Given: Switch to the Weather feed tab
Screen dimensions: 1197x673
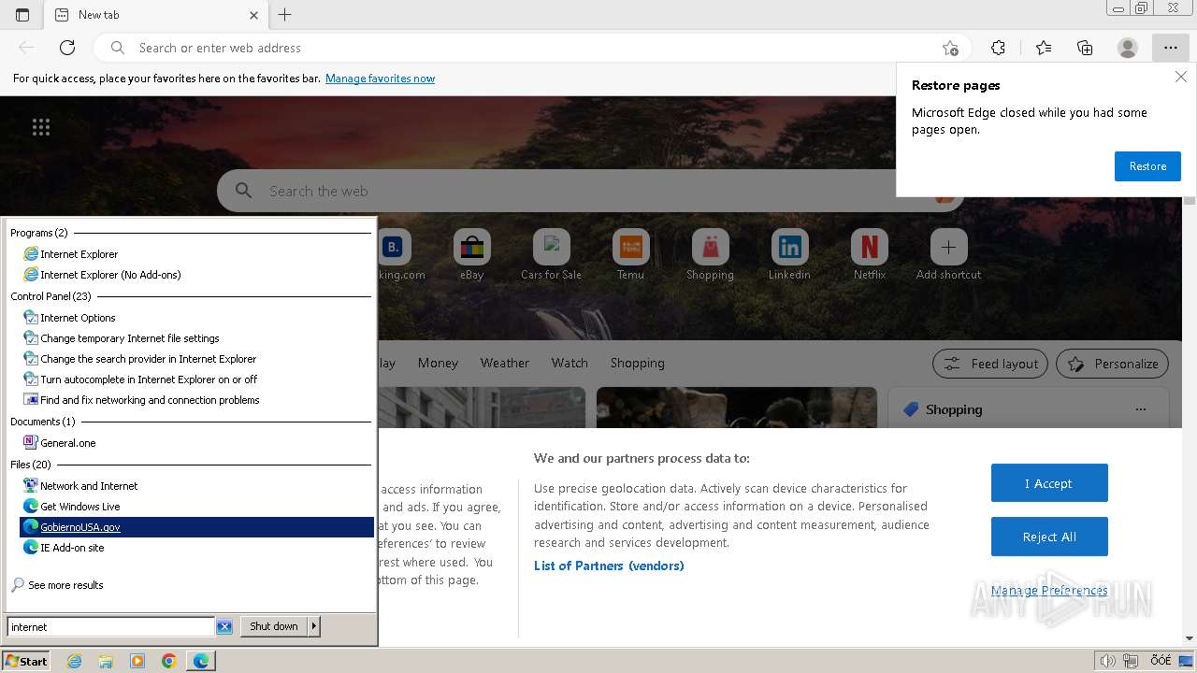Looking at the screenshot, I should (x=505, y=363).
